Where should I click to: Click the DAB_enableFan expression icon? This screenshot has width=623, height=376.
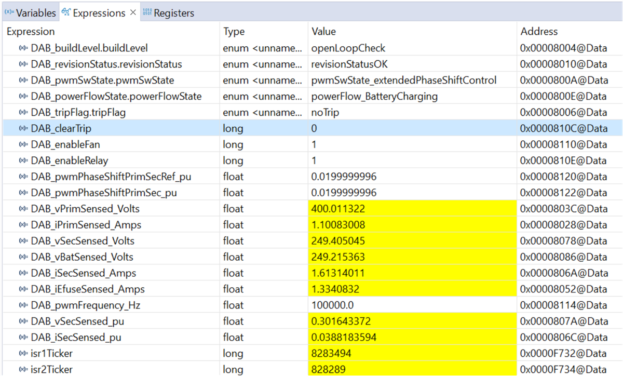point(23,145)
